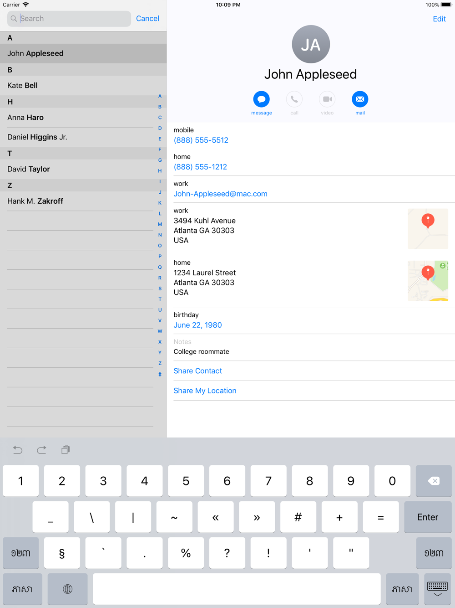
Task: Tap the Edit button
Action: click(x=439, y=19)
